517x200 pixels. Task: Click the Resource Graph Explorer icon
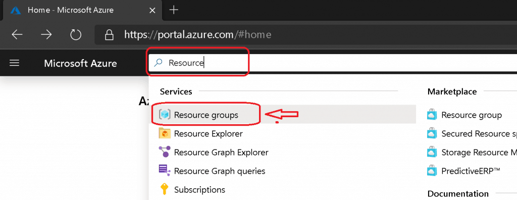(x=165, y=152)
